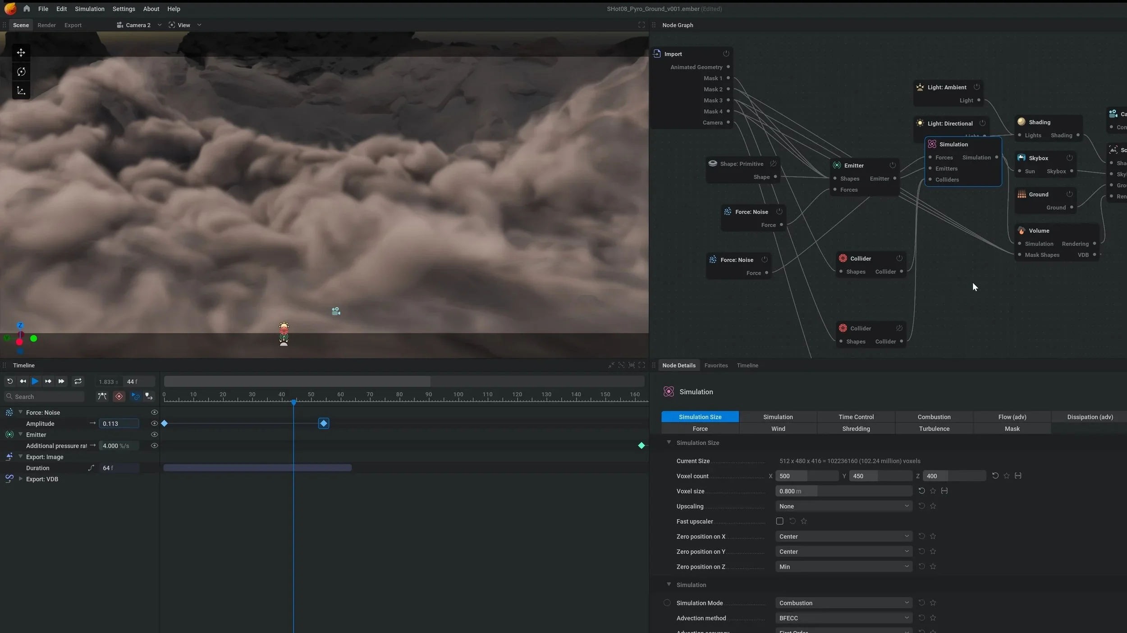
Task: Click the Voxel size slider field
Action: (843, 491)
